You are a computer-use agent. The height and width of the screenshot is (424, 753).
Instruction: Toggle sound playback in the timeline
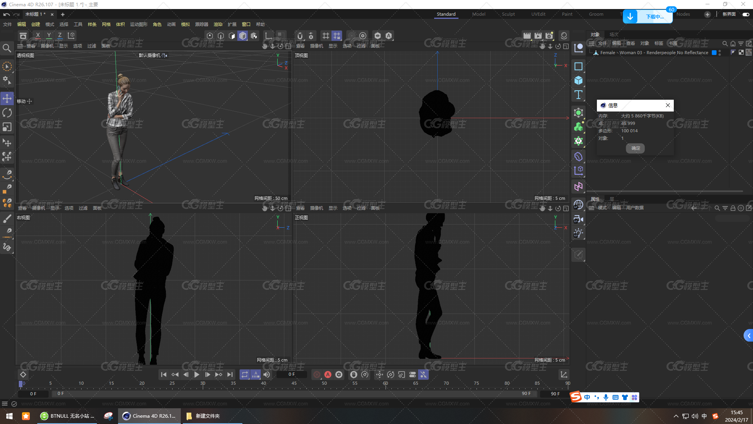(267, 375)
